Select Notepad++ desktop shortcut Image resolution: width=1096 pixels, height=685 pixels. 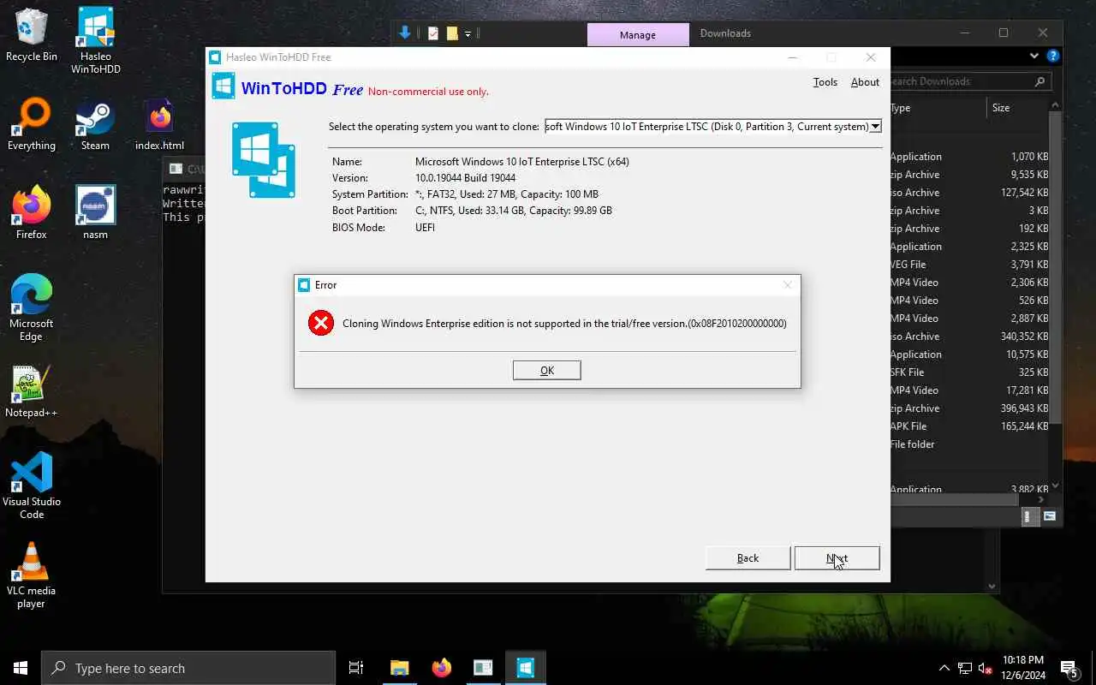coord(32,392)
